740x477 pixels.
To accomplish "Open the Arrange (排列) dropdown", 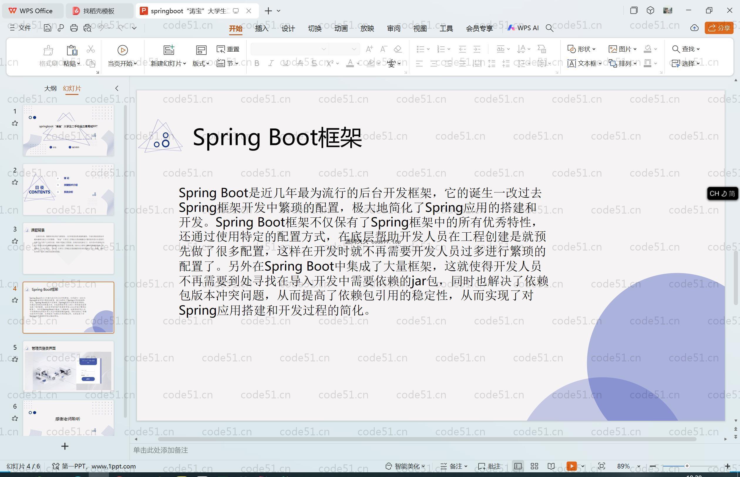I will click(x=623, y=63).
